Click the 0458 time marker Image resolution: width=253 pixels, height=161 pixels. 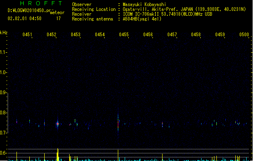click(196, 35)
